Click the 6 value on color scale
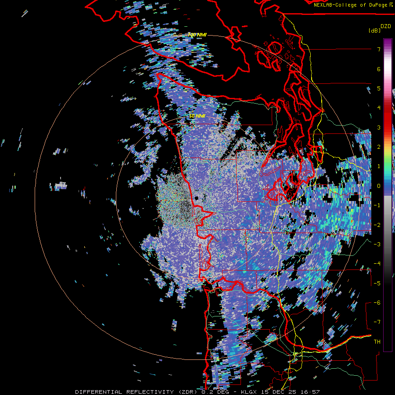 coord(379,69)
